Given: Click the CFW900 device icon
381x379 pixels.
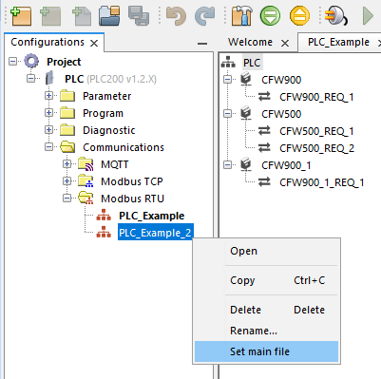Looking at the screenshot, I should [246, 79].
